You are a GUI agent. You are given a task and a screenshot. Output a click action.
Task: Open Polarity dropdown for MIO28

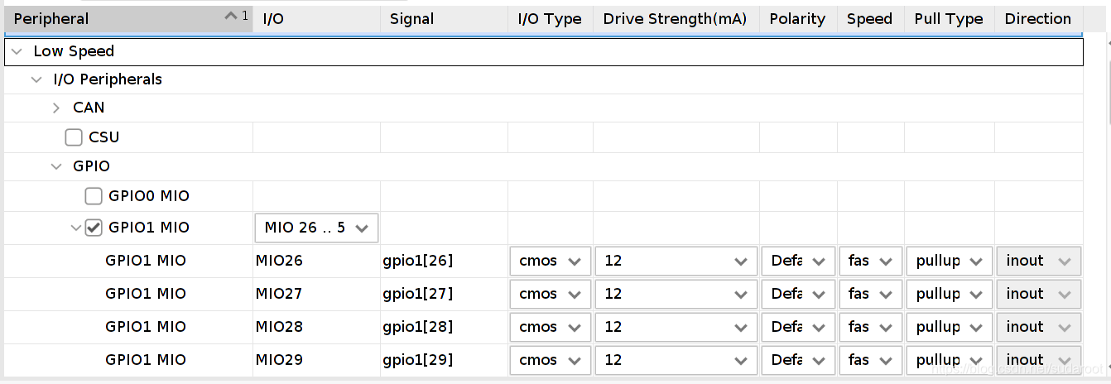point(798,327)
